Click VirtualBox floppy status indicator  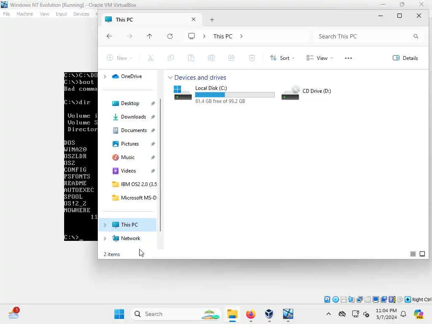tap(343, 300)
